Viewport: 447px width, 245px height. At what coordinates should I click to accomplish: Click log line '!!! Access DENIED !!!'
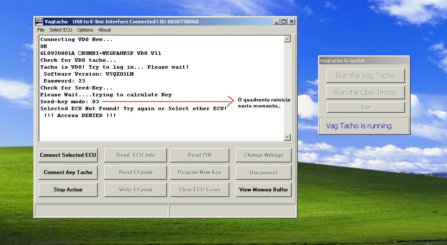click(80, 115)
